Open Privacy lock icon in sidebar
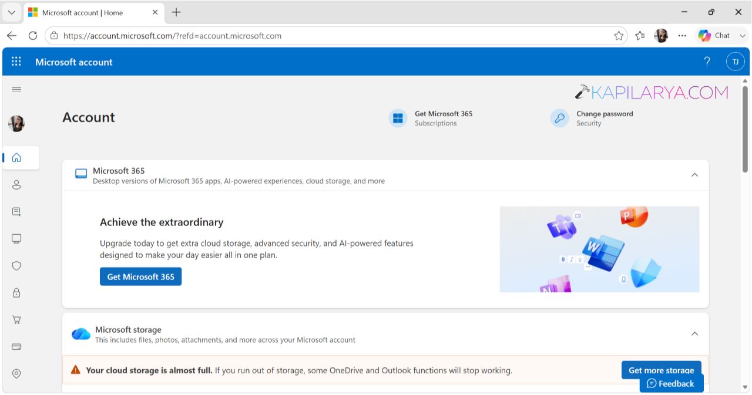 pyautogui.click(x=16, y=292)
